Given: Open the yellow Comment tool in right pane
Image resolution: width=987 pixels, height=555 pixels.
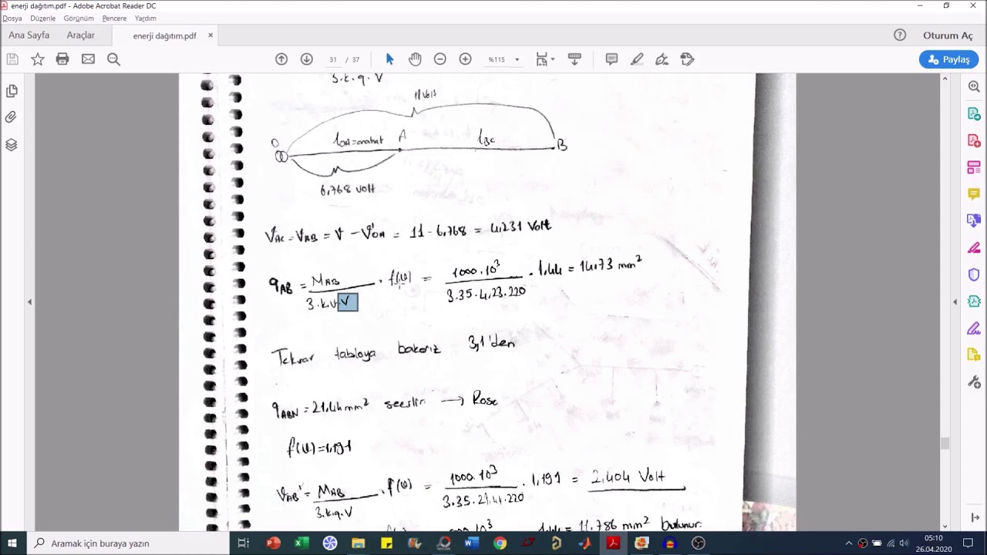Looking at the screenshot, I should pyautogui.click(x=974, y=194).
